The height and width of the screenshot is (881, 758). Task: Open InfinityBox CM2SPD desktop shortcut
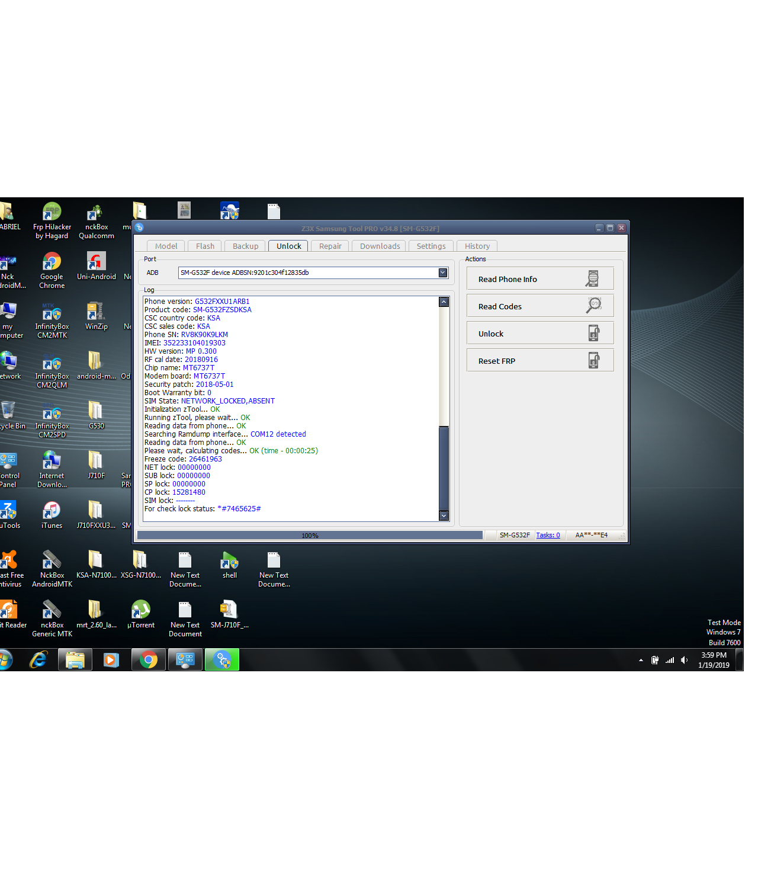(52, 420)
